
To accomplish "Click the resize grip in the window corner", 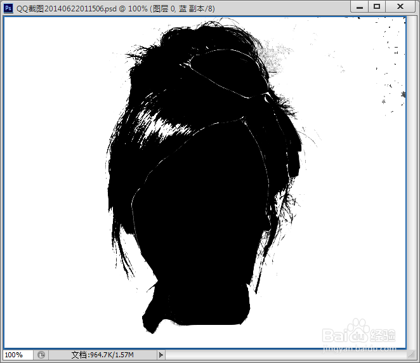I will [411, 355].
